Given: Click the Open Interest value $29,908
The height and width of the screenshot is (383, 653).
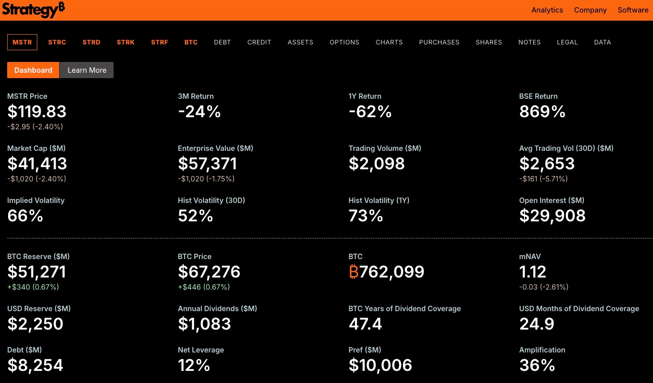Looking at the screenshot, I should [x=552, y=216].
